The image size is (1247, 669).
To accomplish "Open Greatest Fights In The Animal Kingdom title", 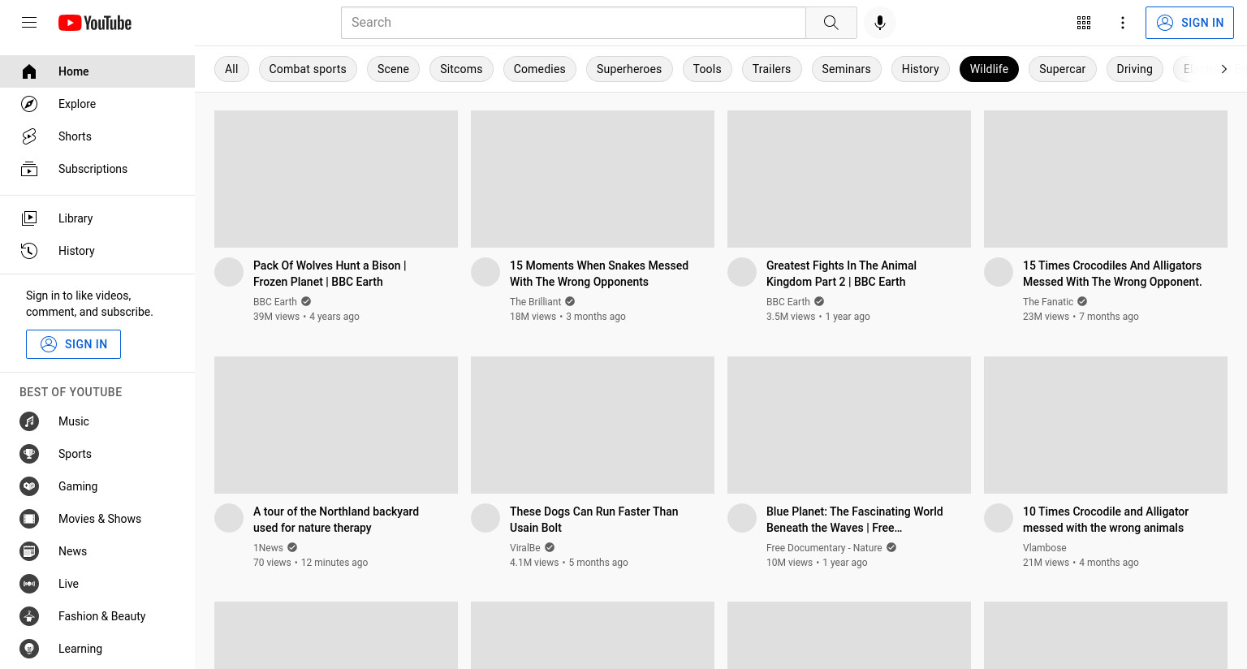I will tap(841, 274).
